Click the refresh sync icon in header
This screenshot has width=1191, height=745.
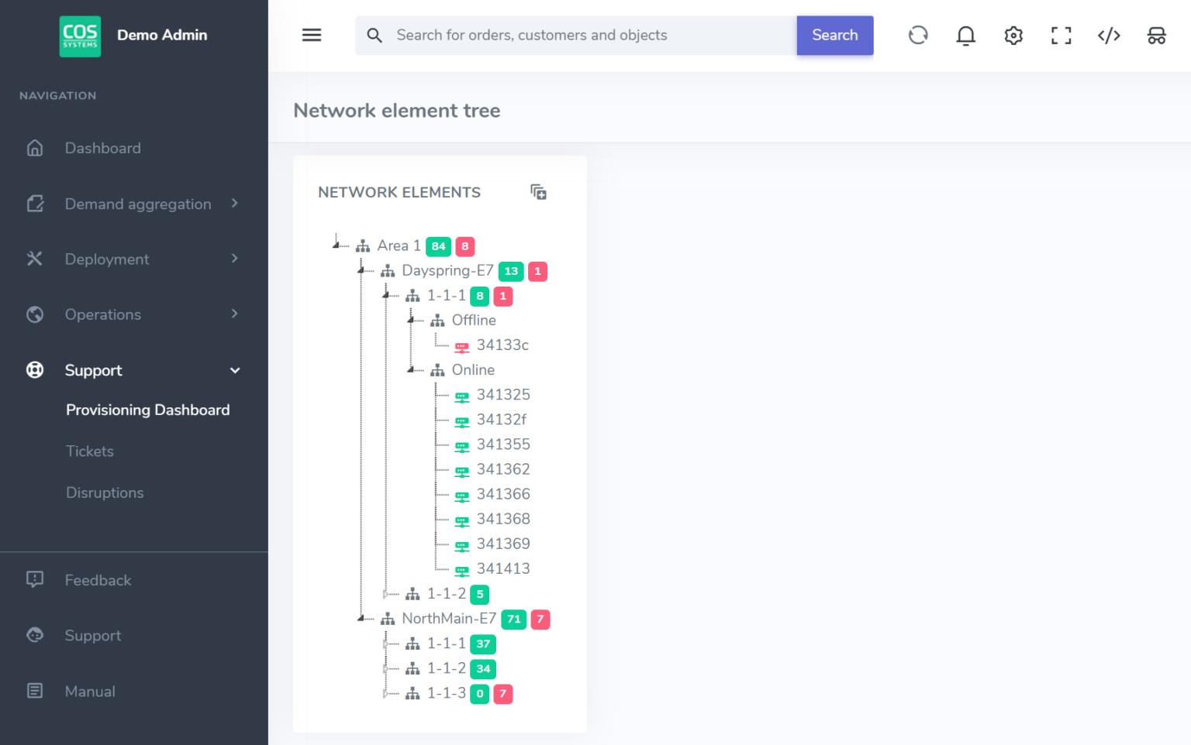point(918,35)
